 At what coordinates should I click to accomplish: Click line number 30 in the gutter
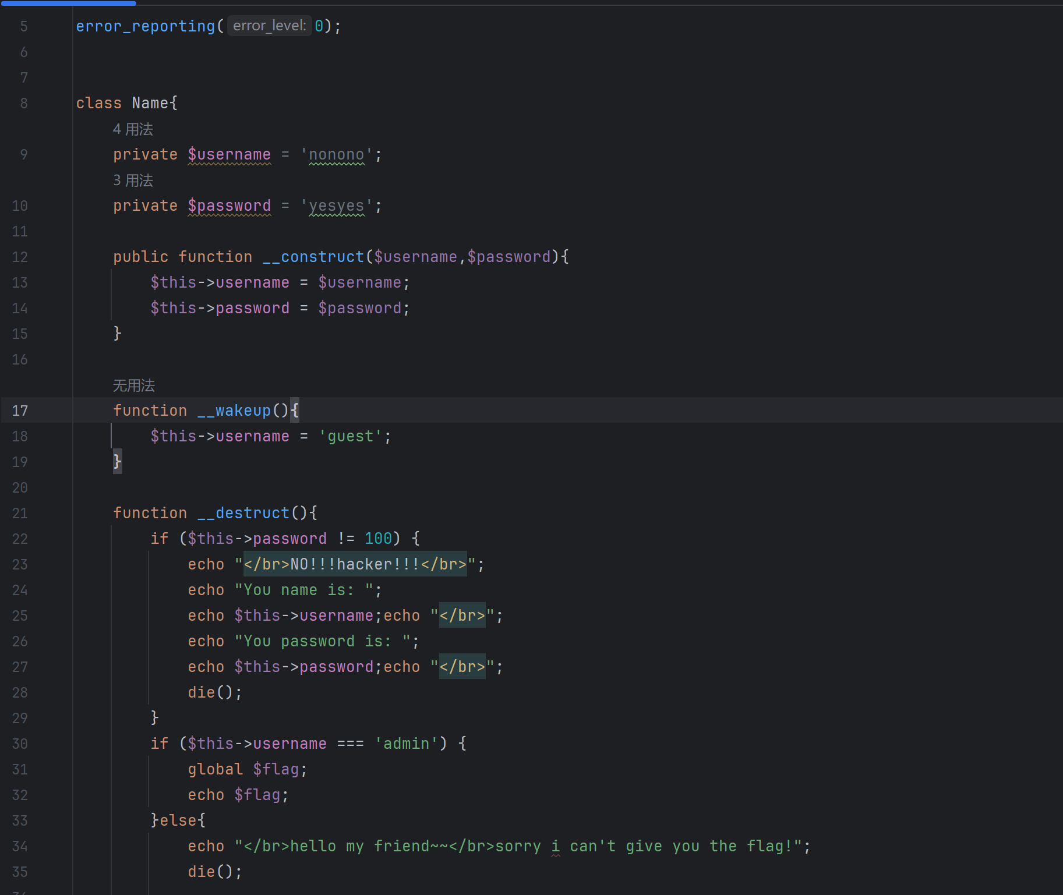[x=20, y=744]
